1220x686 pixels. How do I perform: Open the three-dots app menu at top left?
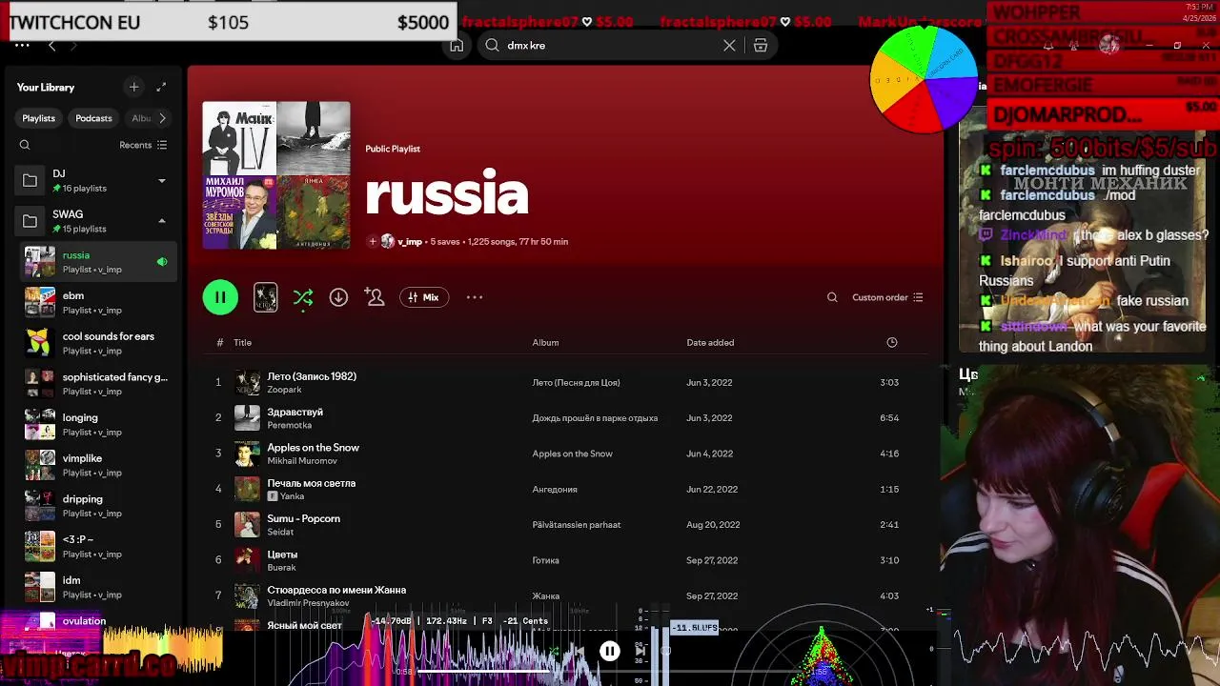pos(22,45)
